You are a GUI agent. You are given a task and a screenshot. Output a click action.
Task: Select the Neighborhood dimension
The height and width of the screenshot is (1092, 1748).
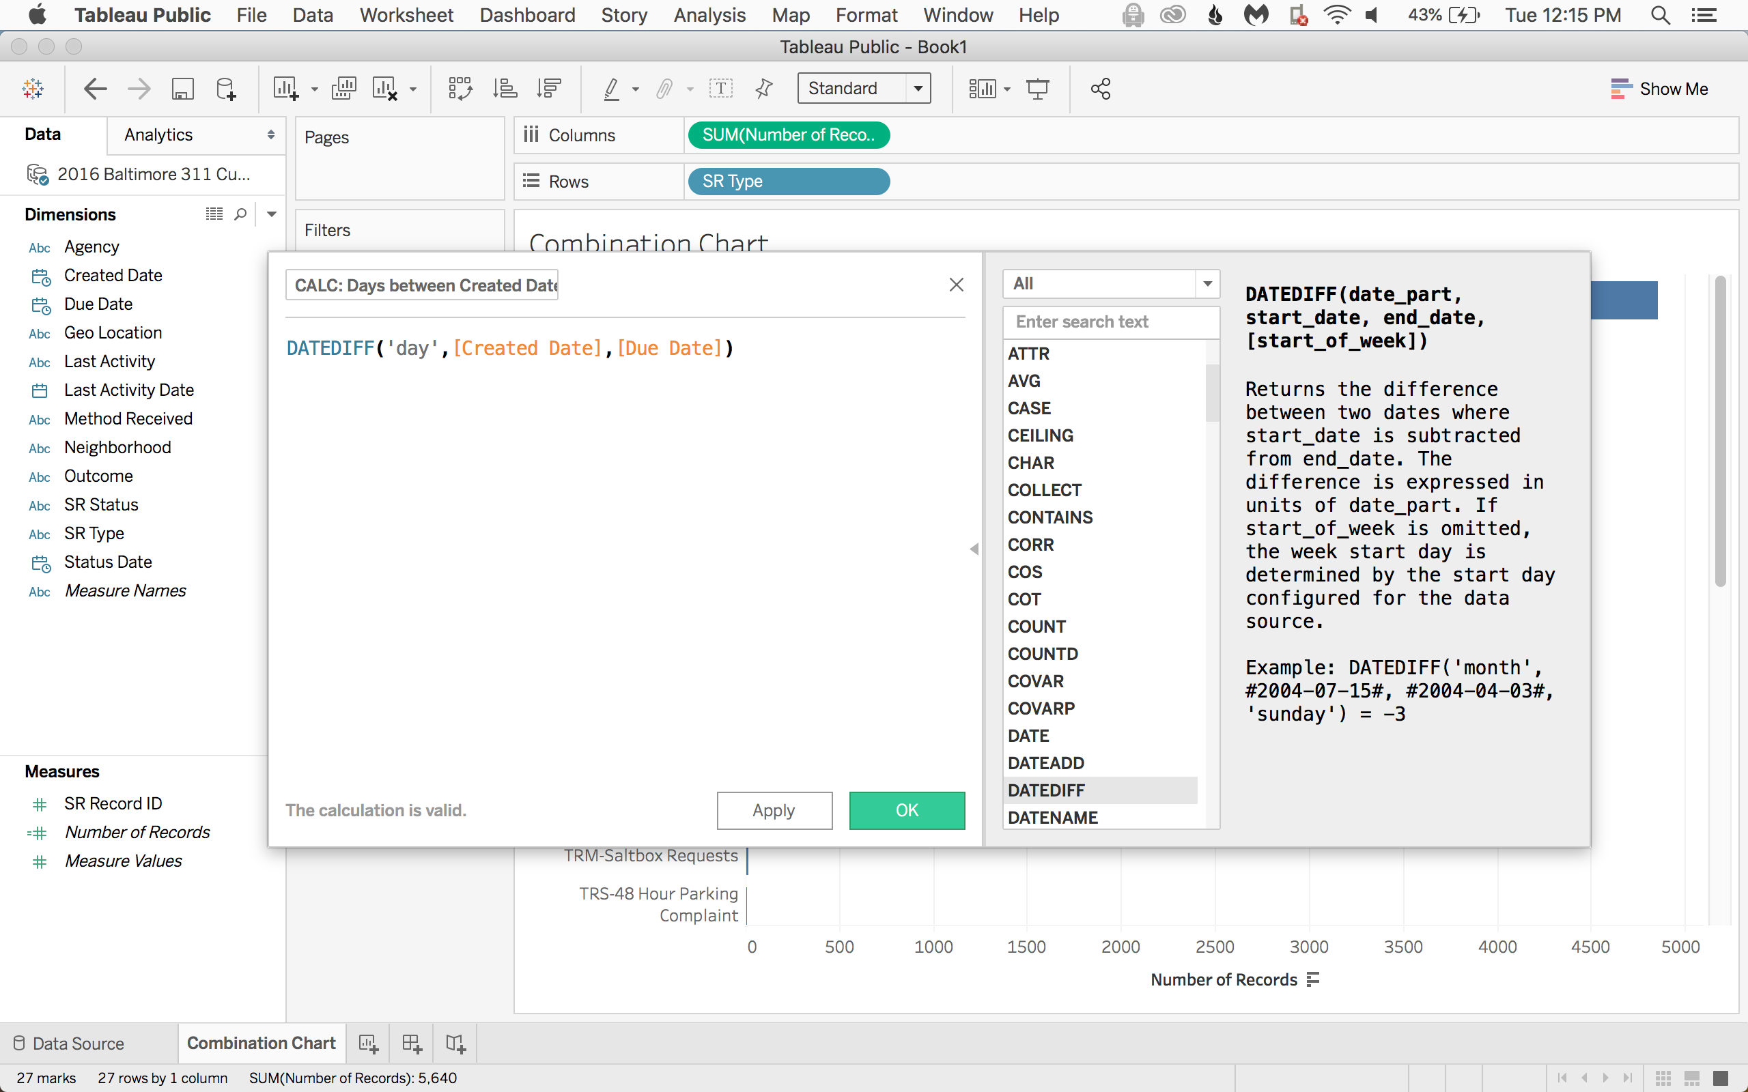click(117, 448)
